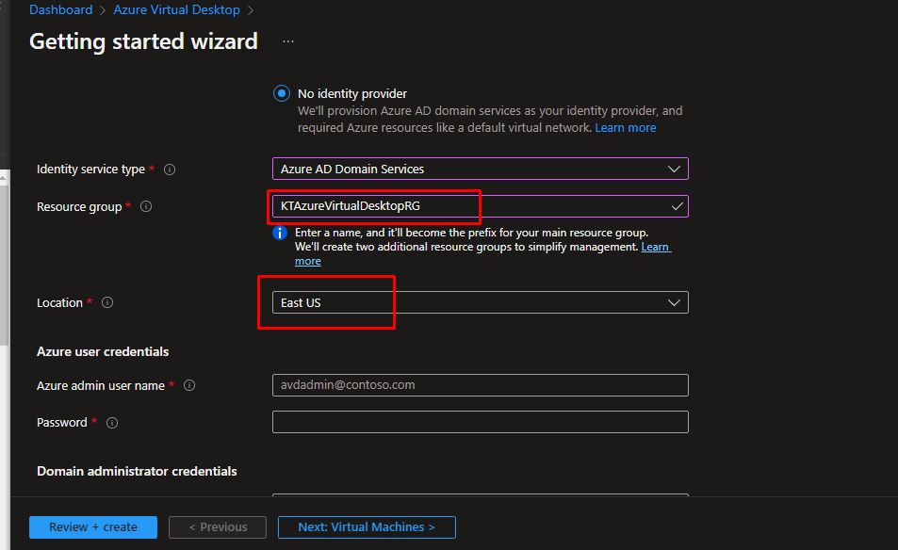Click the Previous button

point(218,527)
